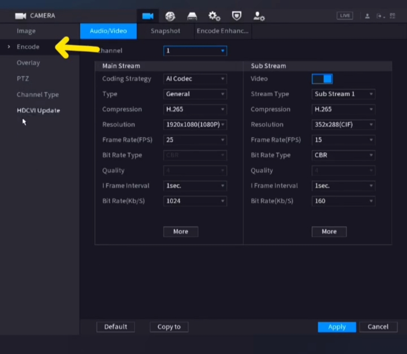Click the Encode chevron arrow in sidebar

[x=9, y=47]
